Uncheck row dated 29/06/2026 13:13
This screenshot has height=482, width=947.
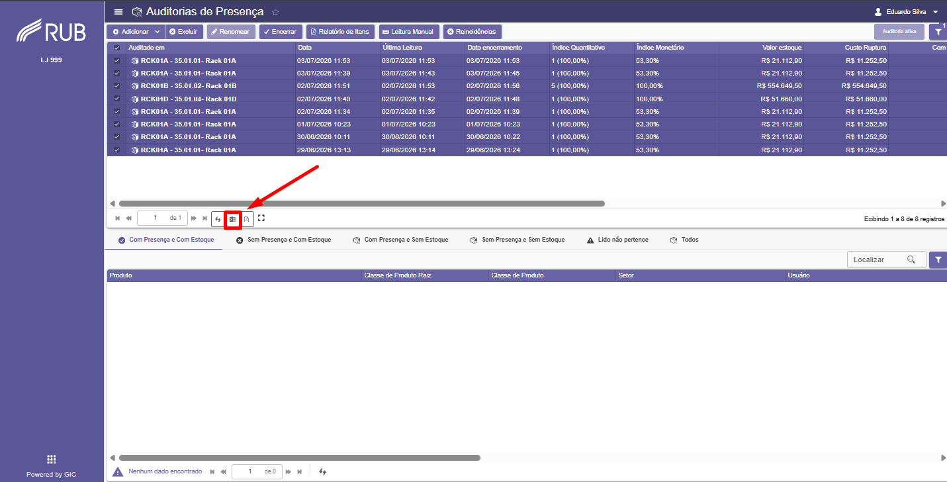(x=117, y=150)
